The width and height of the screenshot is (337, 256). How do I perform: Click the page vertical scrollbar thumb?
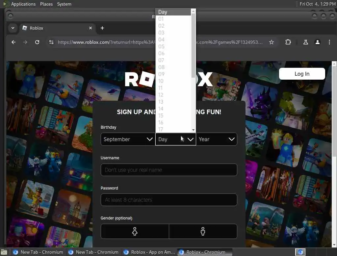click(x=334, y=111)
